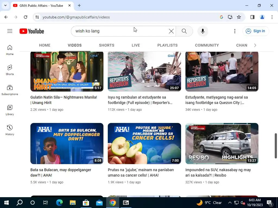The height and width of the screenshot is (208, 278).
Task: Go back with the browser back arrow
Action: [6, 17]
